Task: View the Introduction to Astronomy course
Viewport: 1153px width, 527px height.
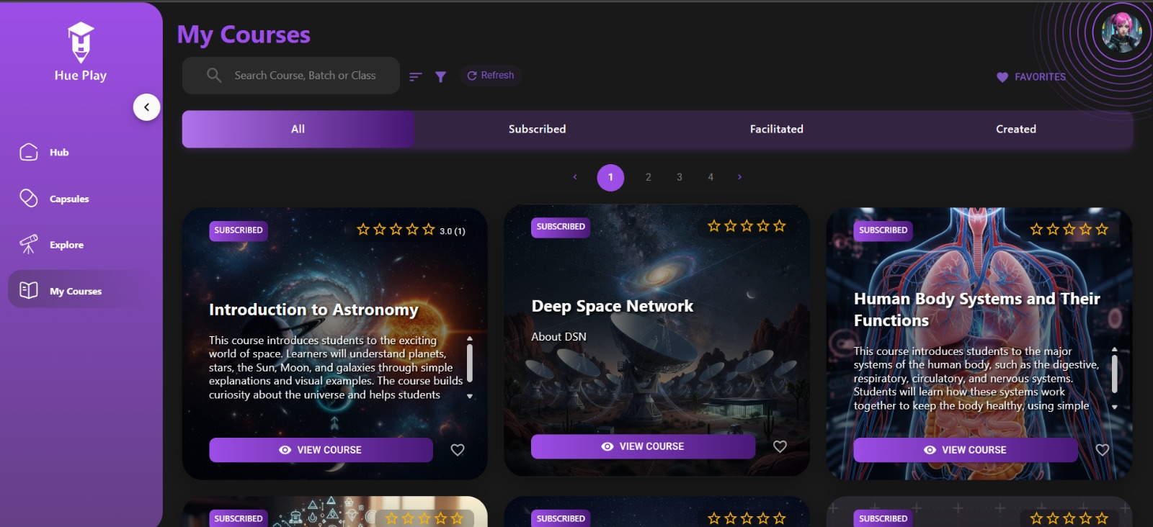Action: point(321,450)
